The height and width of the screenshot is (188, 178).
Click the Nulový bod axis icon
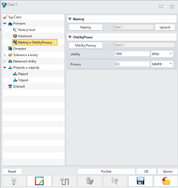coord(15,30)
